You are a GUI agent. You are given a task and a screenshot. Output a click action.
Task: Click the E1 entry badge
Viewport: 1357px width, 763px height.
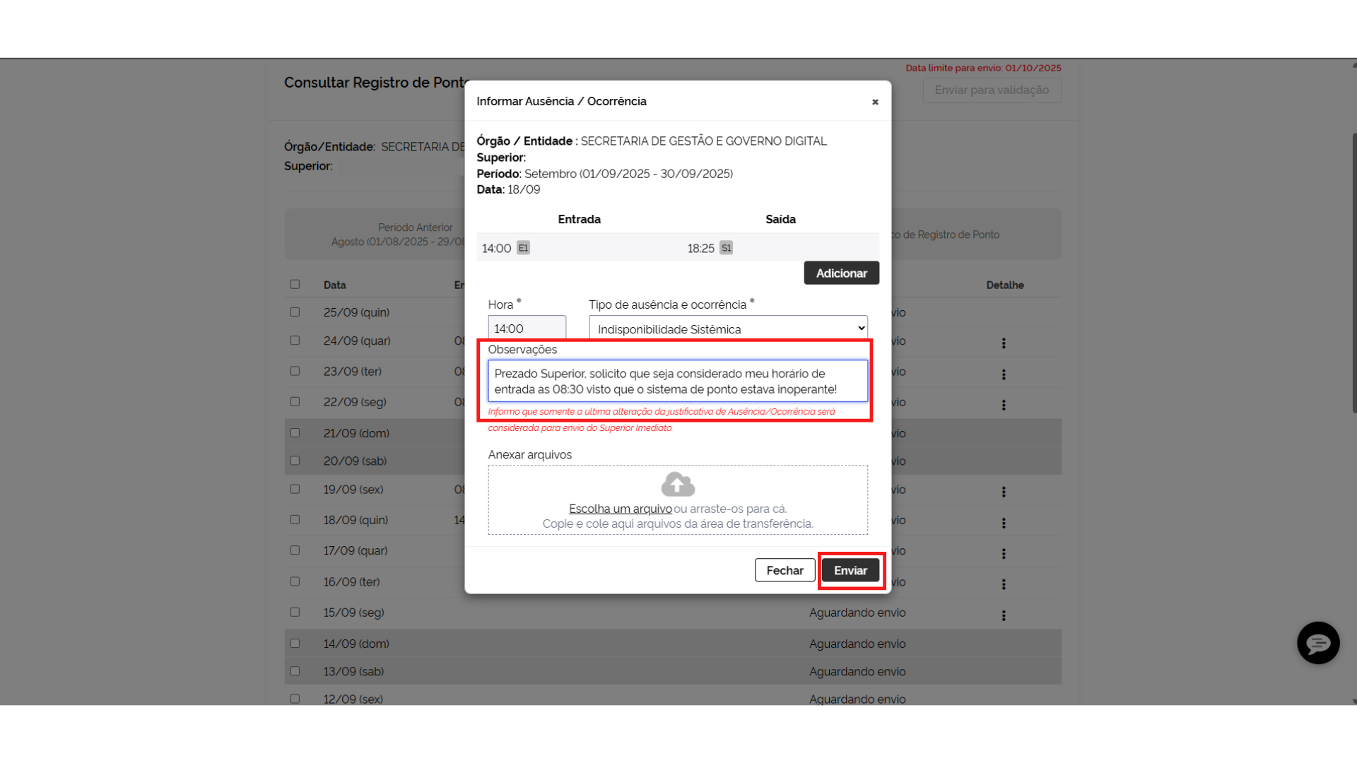[523, 248]
